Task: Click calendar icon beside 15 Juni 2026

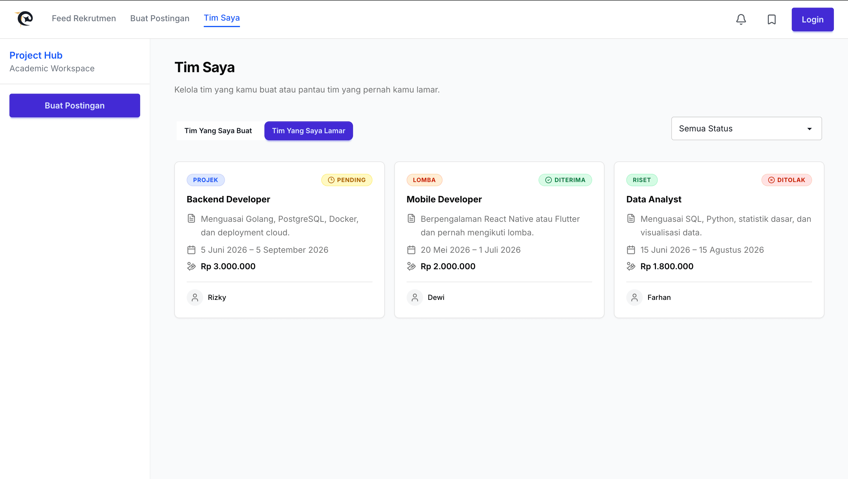Action: click(631, 250)
